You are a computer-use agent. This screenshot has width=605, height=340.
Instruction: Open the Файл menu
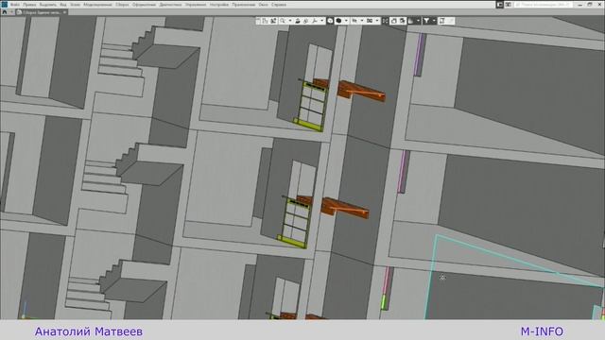coord(15,5)
